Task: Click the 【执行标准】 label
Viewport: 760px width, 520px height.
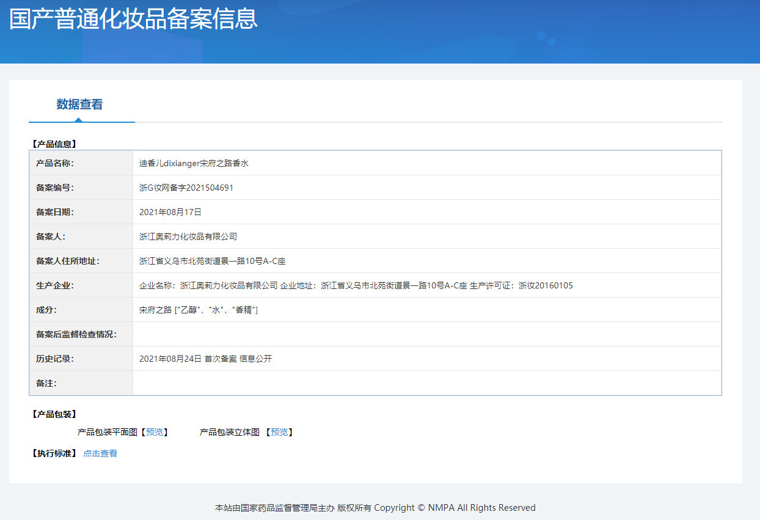Action: click(53, 453)
